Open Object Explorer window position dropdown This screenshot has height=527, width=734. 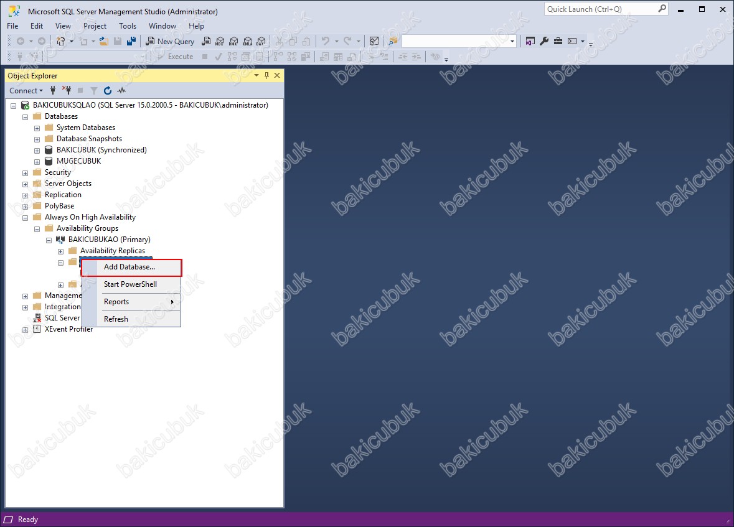pyautogui.click(x=256, y=75)
